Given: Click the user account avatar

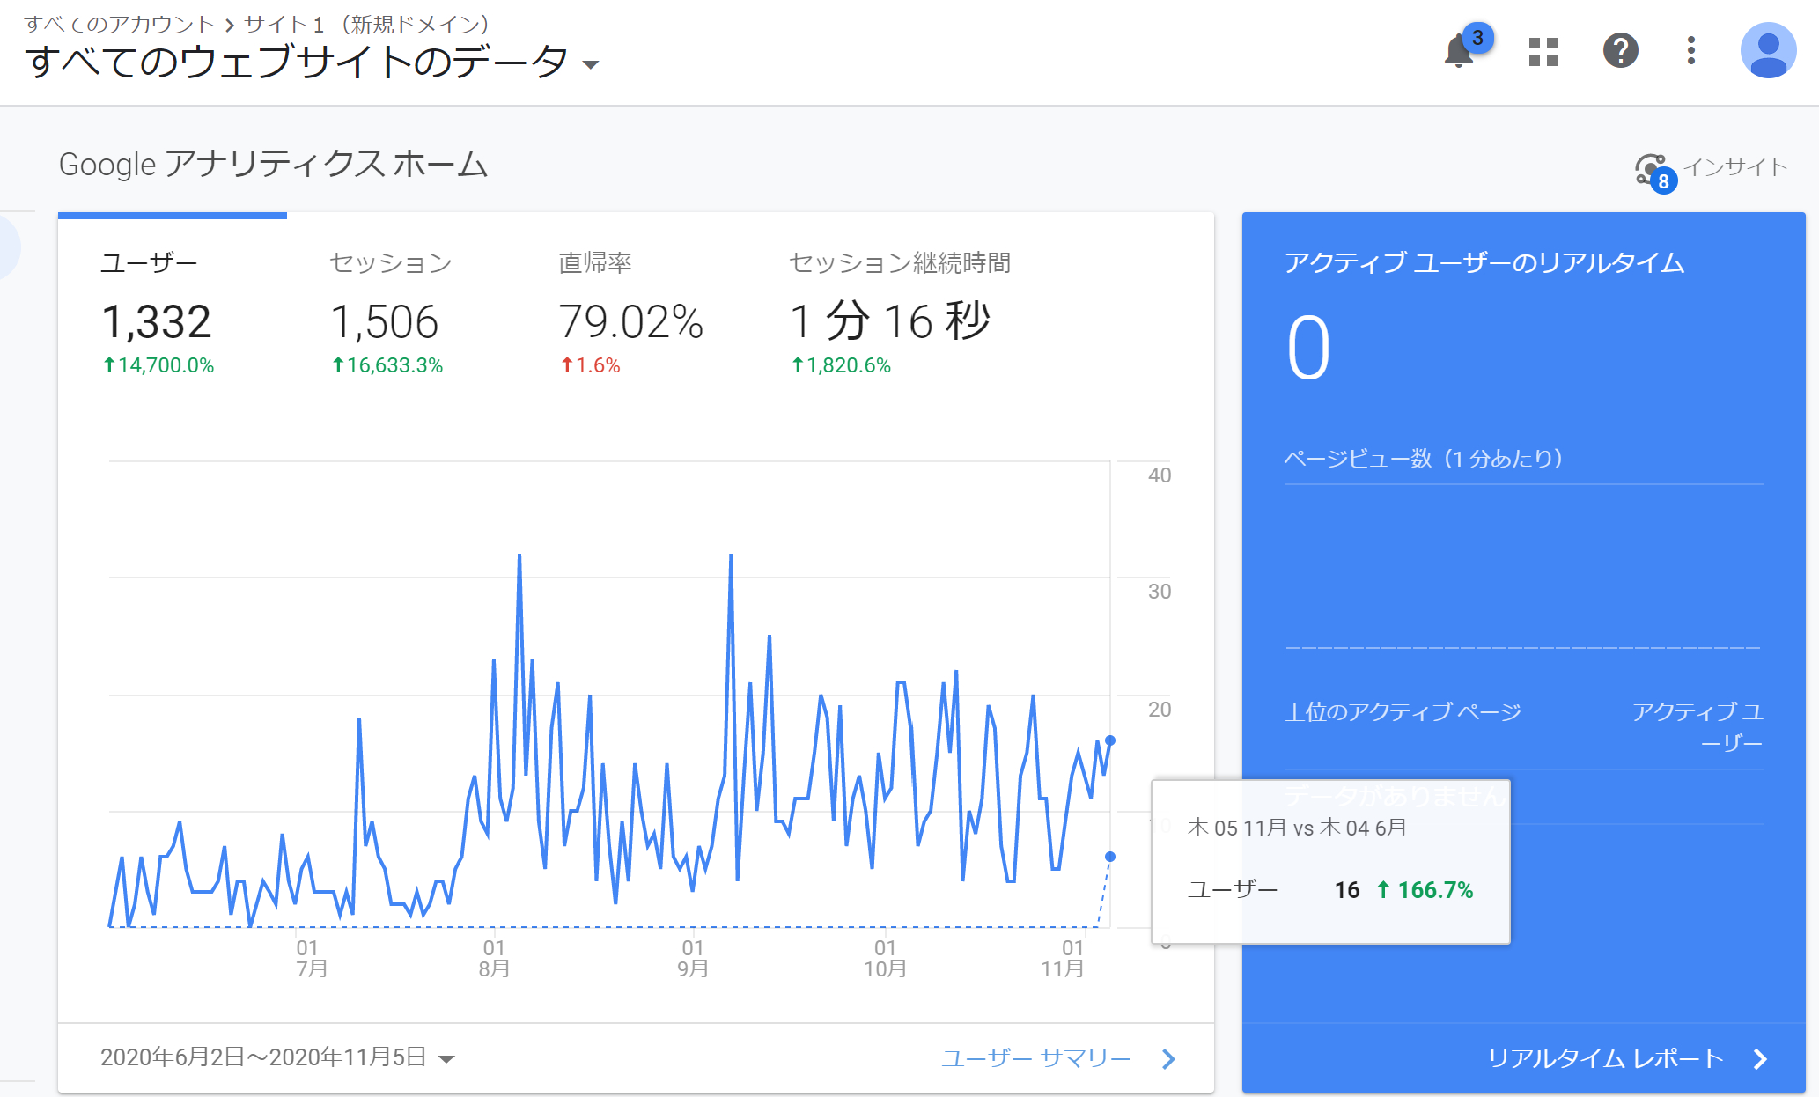Looking at the screenshot, I should tap(1768, 51).
